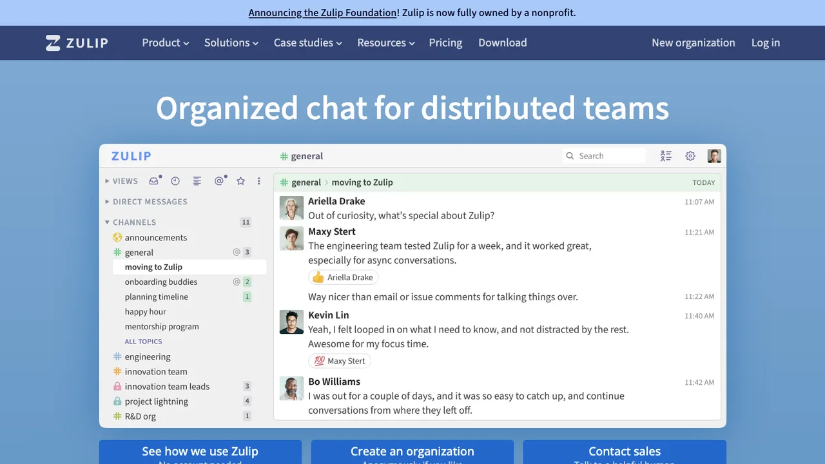
Task: Click the 11:42 AM timestamp
Action: click(699, 383)
